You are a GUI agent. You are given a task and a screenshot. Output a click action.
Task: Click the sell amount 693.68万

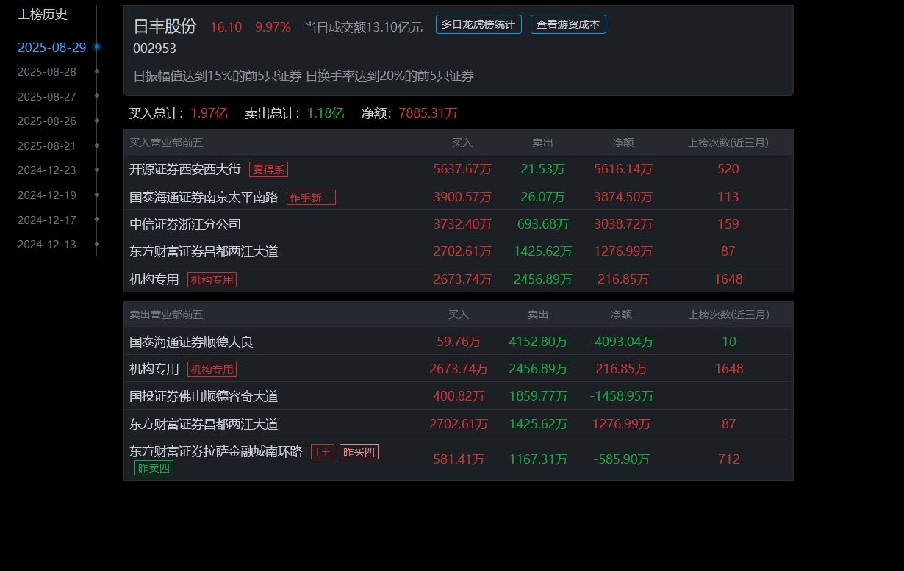543,224
